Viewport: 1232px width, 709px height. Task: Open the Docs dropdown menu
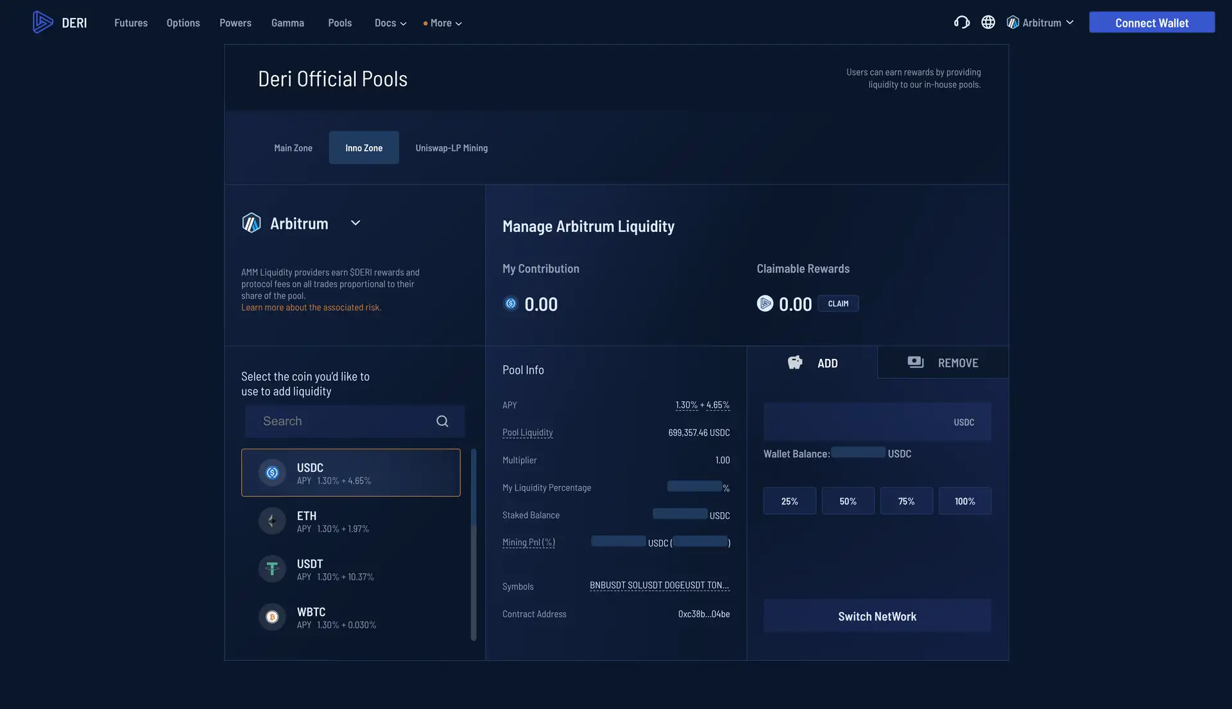390,23
